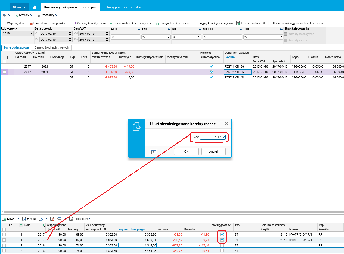Toggle Automatyczna checkbox for FZST 4 KTH 36
The height and width of the screenshot is (254, 344).
(x=212, y=77)
